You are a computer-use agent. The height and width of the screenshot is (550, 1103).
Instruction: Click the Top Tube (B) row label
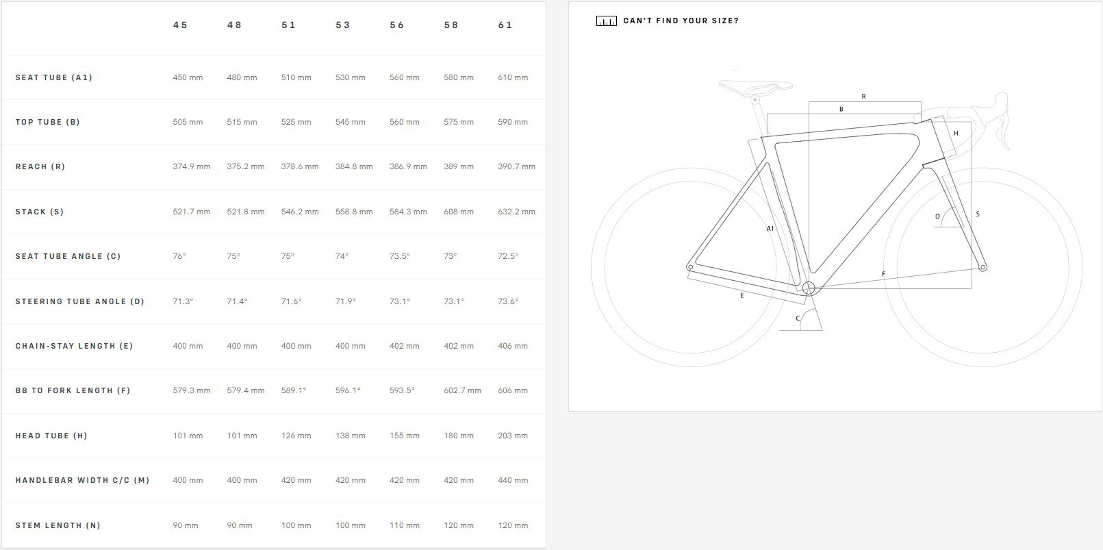(x=47, y=122)
